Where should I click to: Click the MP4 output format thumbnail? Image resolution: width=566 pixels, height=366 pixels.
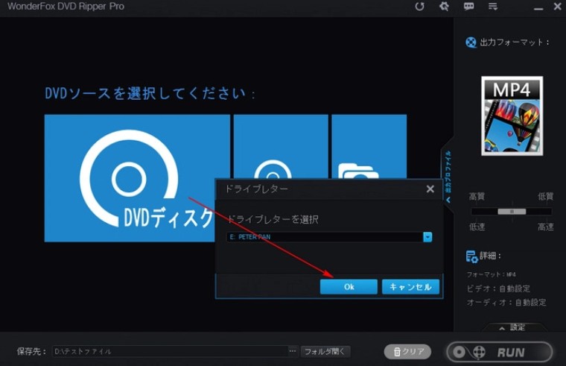tap(512, 116)
